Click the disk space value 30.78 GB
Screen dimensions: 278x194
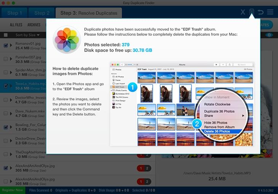coord(142,50)
